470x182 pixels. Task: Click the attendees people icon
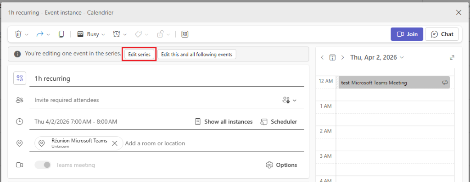(19, 100)
